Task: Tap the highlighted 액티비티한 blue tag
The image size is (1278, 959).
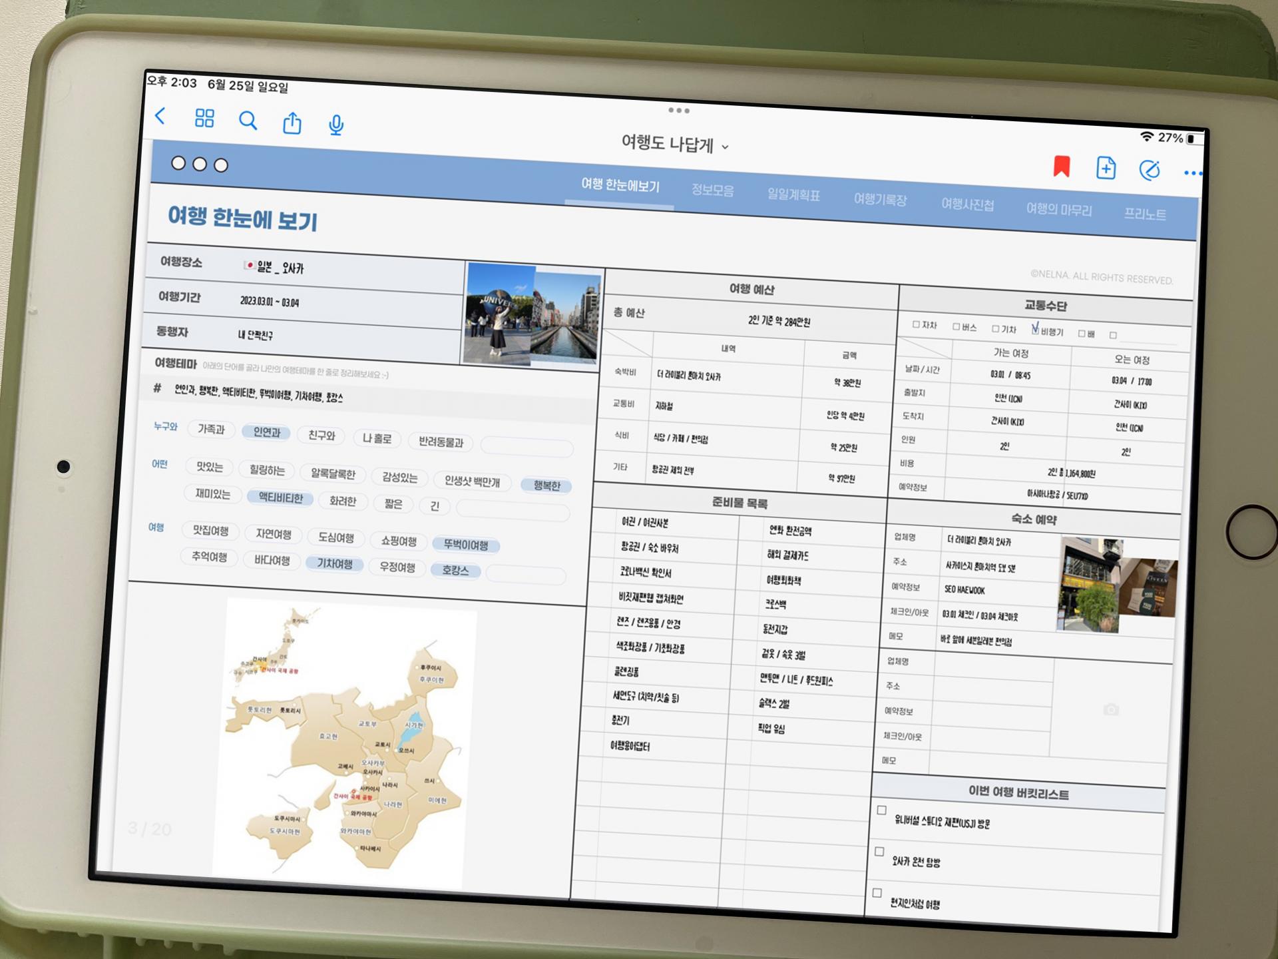Action: [x=280, y=497]
